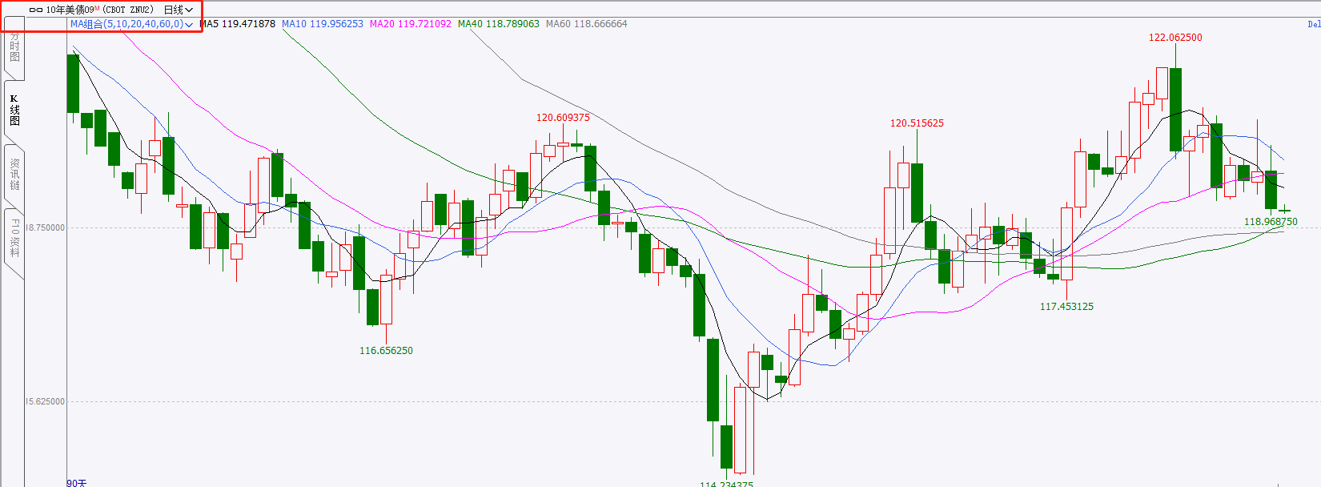Click the 117.453125 low price label

(x=1066, y=307)
